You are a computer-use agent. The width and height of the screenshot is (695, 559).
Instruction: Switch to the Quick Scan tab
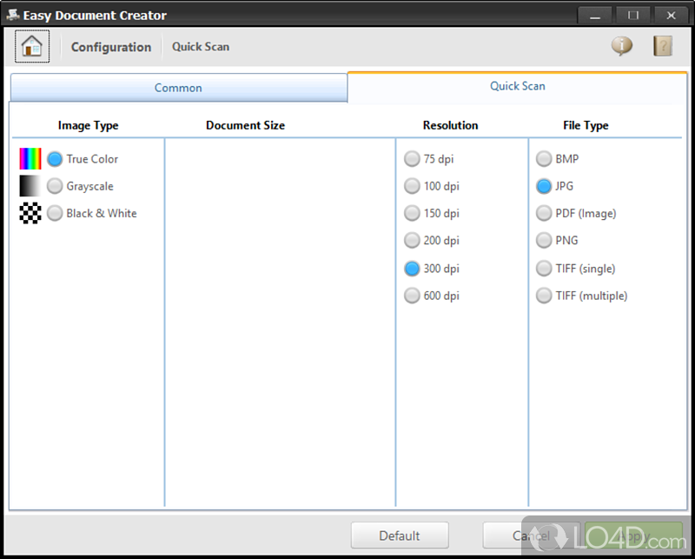517,87
